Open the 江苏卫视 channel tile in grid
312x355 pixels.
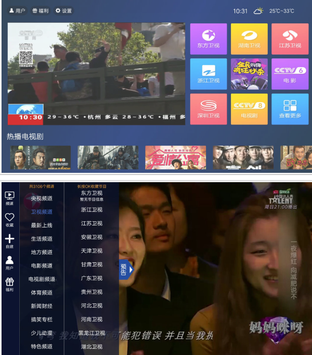tap(290, 39)
